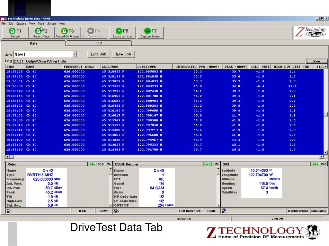Viewport: 329px width, 246px height.
Task: Click the Z Technology logo in toolbar
Action: (x=311, y=32)
